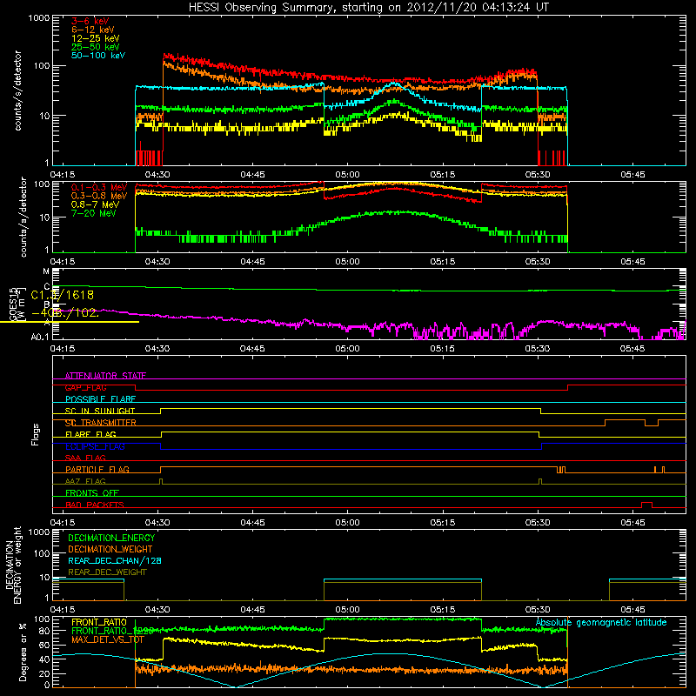Image resolution: width=696 pixels, height=696 pixels.
Task: Select the DECIMATION_WEIGHT legend label
Action: tap(110, 549)
